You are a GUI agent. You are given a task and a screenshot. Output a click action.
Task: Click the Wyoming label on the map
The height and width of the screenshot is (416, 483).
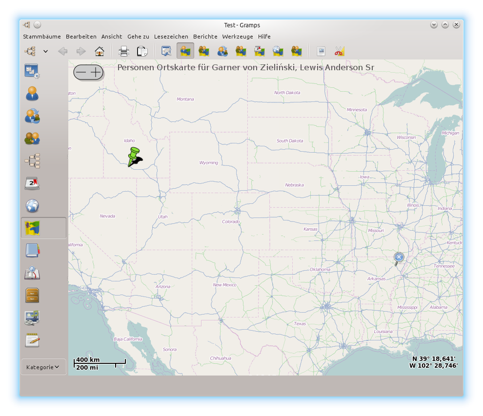coord(208,162)
